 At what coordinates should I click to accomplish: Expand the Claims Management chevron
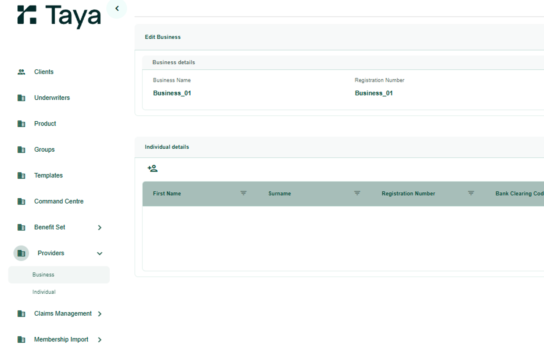(x=100, y=314)
